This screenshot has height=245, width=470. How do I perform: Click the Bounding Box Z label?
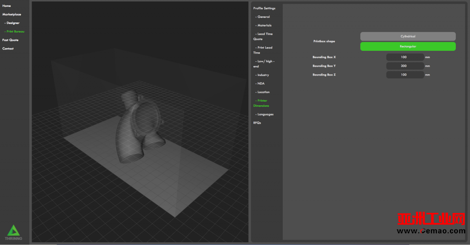324,75
